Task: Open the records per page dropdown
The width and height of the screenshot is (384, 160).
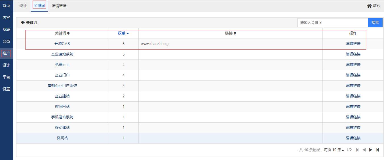Action: coord(338,150)
